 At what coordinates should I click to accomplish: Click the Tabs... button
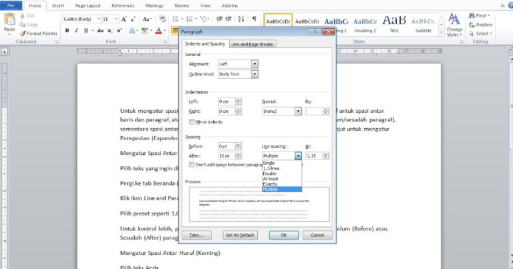coord(196,235)
